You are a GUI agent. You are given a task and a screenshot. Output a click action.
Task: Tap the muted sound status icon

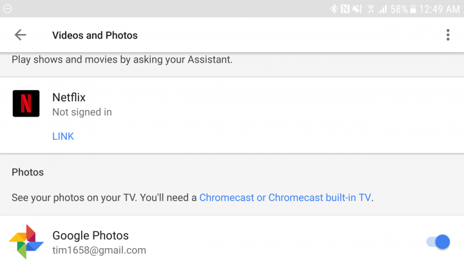click(357, 9)
